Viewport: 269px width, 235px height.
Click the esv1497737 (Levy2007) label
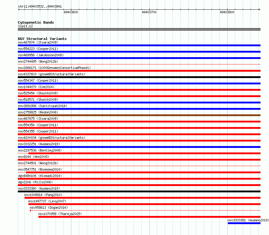coord(47,201)
